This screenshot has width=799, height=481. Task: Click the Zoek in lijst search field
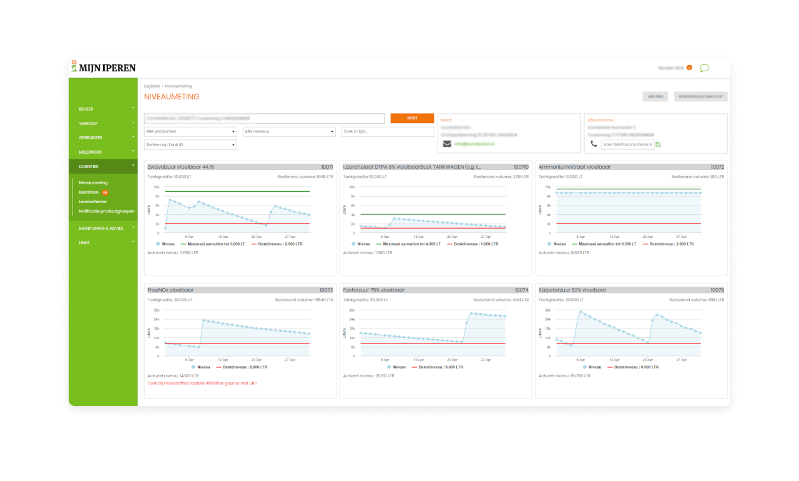(x=386, y=131)
